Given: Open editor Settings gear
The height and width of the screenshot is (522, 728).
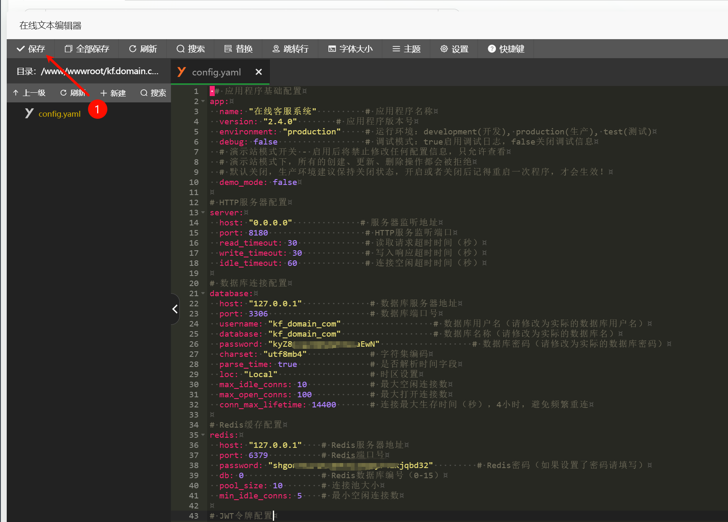Looking at the screenshot, I should tap(454, 49).
